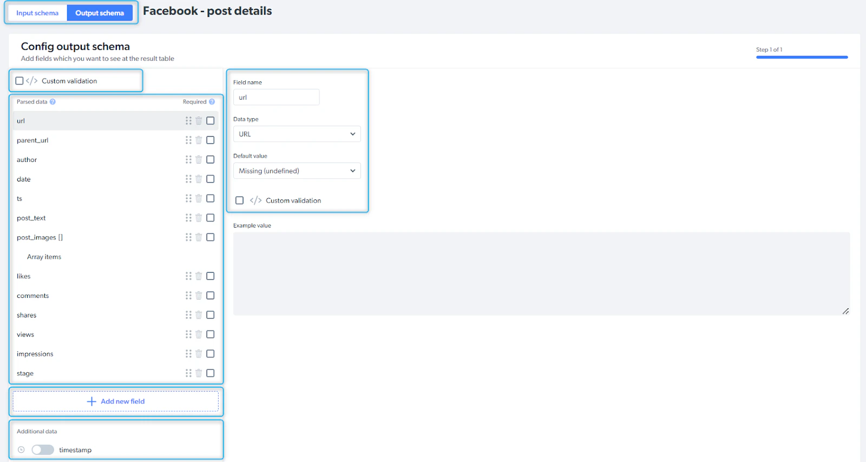The image size is (866, 462).
Task: Delete the impressions field
Action: click(x=199, y=354)
